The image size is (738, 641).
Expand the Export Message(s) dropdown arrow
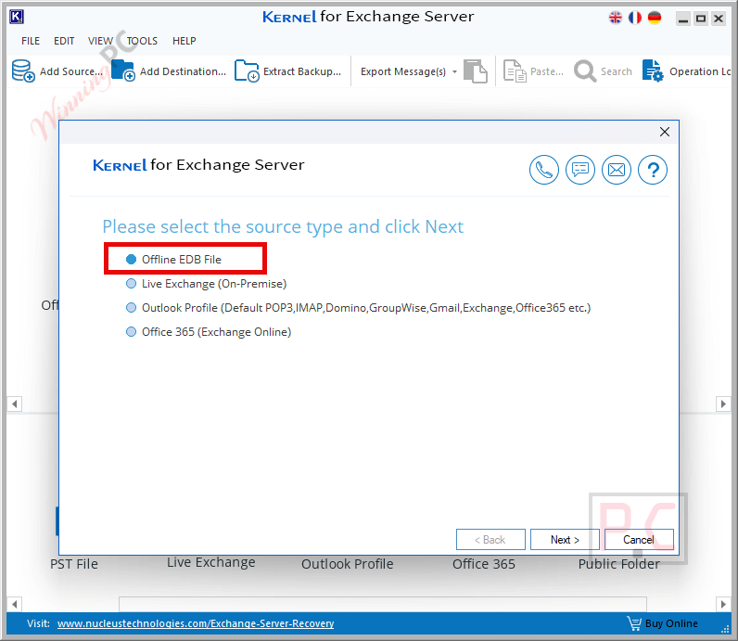point(454,71)
